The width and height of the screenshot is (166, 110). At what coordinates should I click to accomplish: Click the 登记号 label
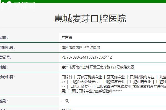tap(6, 57)
